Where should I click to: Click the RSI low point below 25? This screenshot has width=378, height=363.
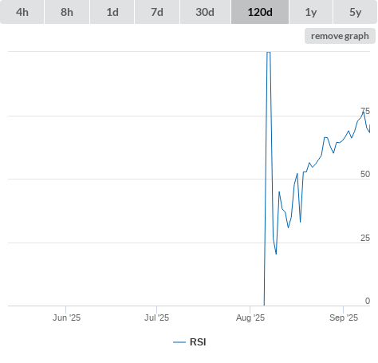[x=276, y=254]
